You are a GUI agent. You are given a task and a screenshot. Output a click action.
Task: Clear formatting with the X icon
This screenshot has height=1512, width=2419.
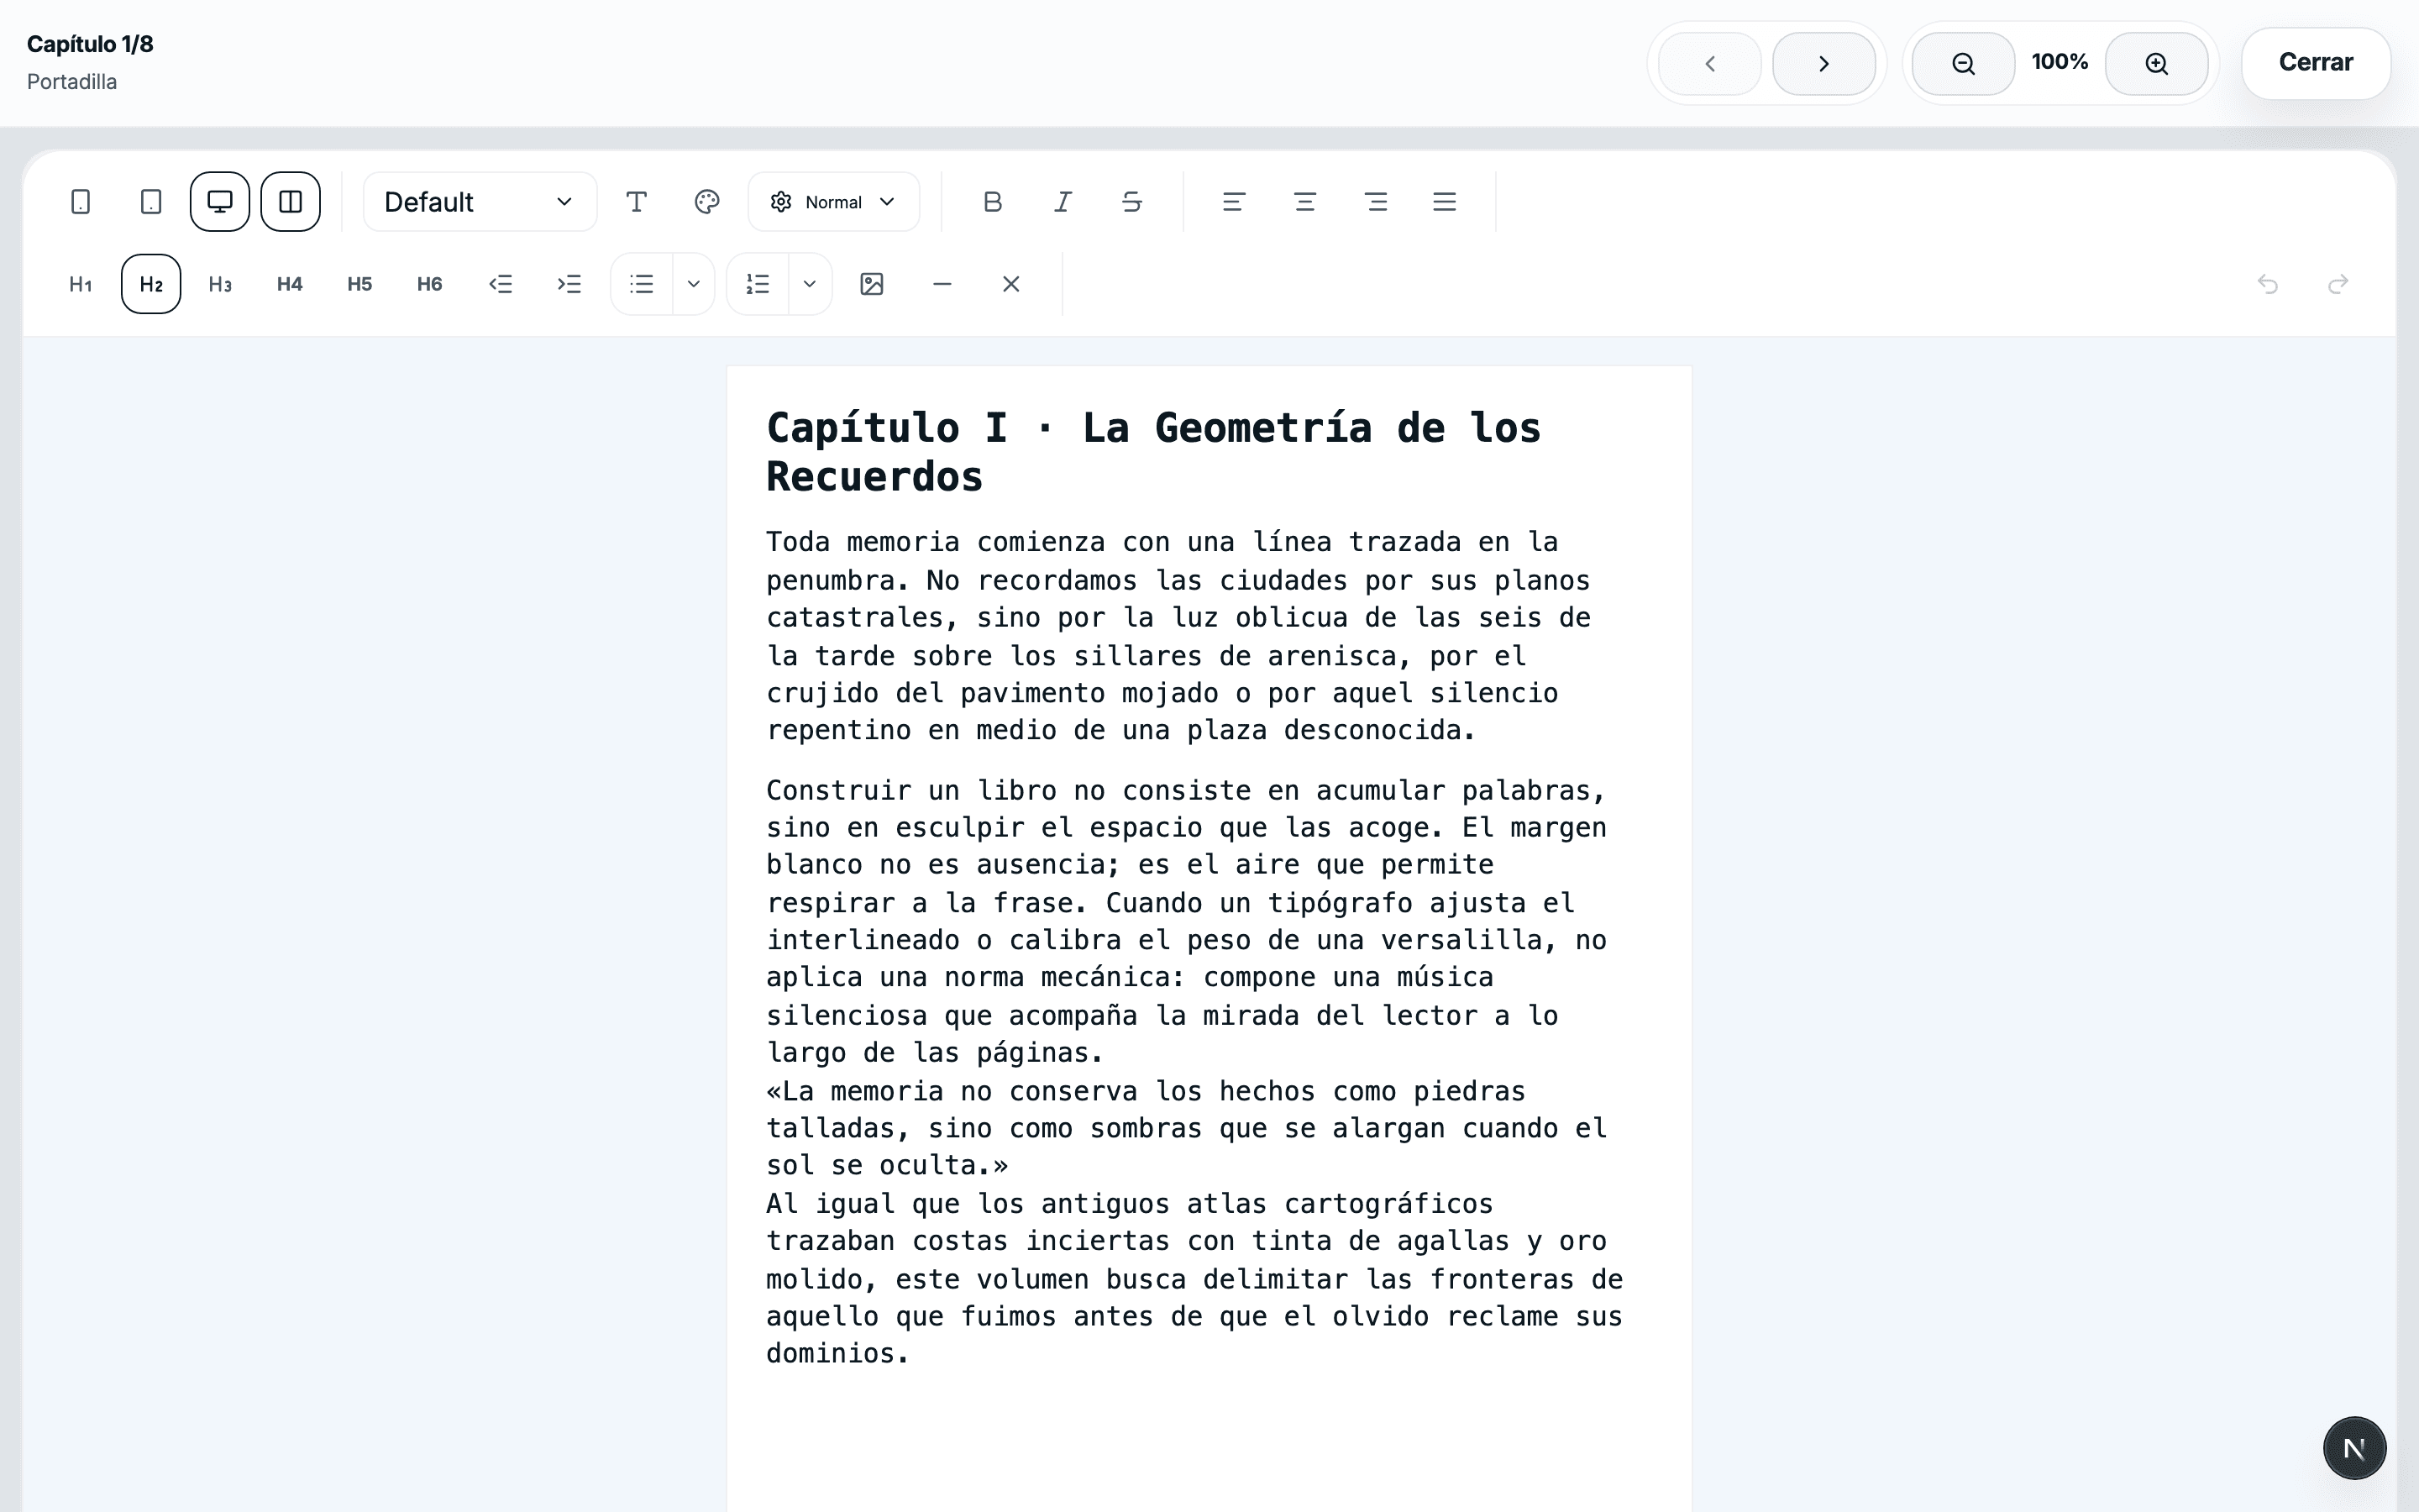pos(1010,284)
